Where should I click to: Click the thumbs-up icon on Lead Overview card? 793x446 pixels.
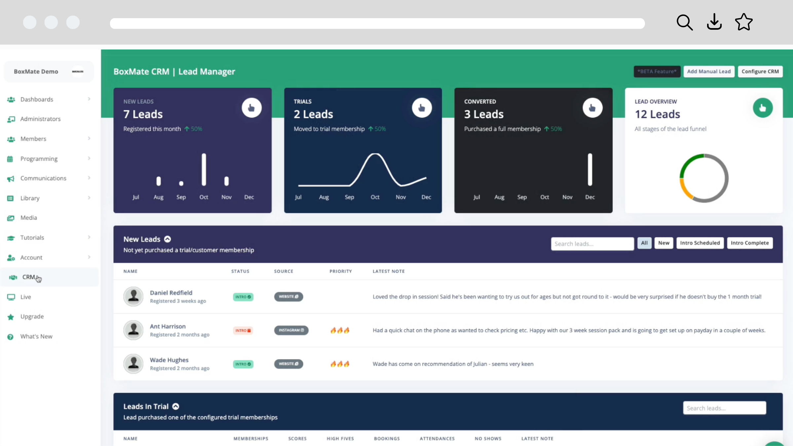[x=763, y=108]
